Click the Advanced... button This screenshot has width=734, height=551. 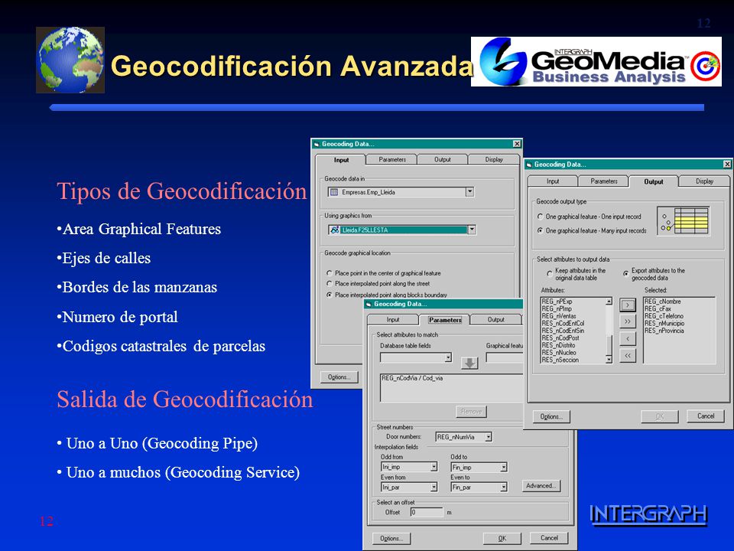541,486
